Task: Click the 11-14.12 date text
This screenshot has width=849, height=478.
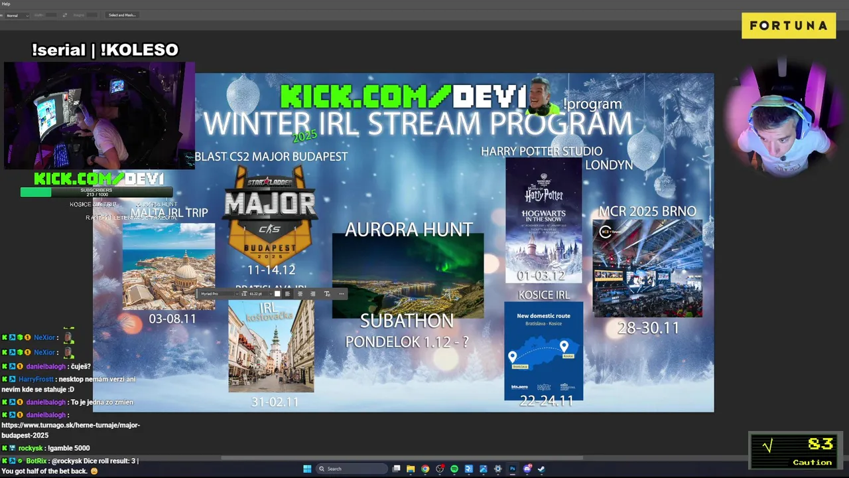Action: pyautogui.click(x=271, y=270)
